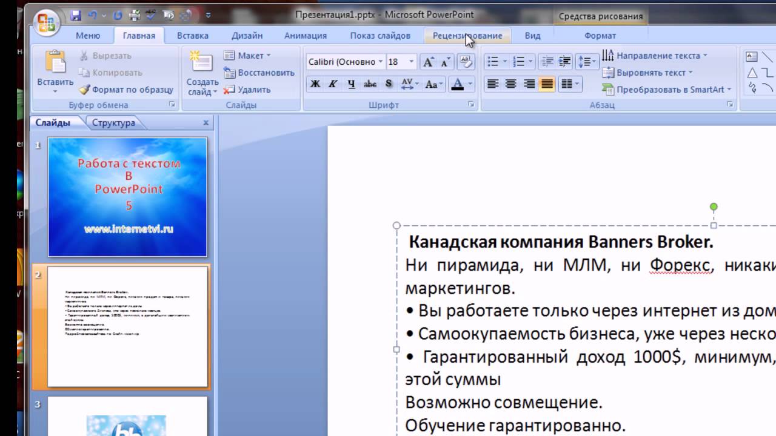The image size is (776, 436).
Task: Click Вырезать (cut)
Action: (x=105, y=56)
